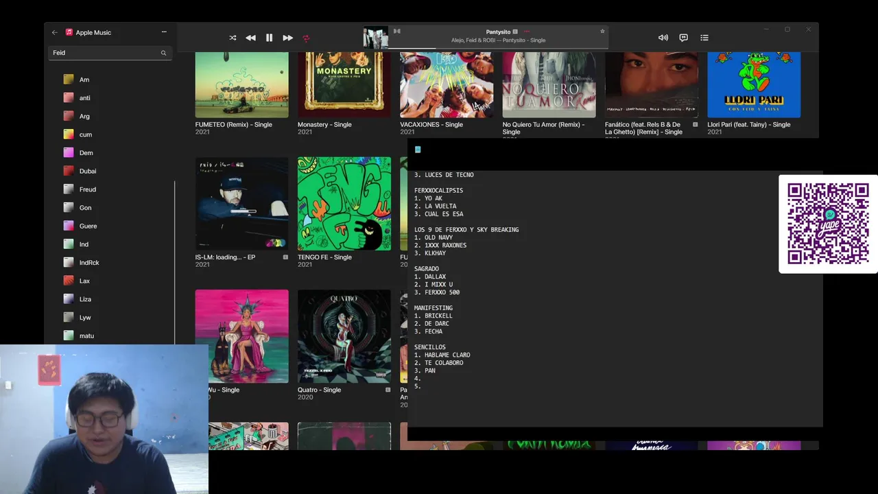Open the sidebar three-dots menu
Image resolution: width=878 pixels, height=494 pixels.
(x=164, y=32)
